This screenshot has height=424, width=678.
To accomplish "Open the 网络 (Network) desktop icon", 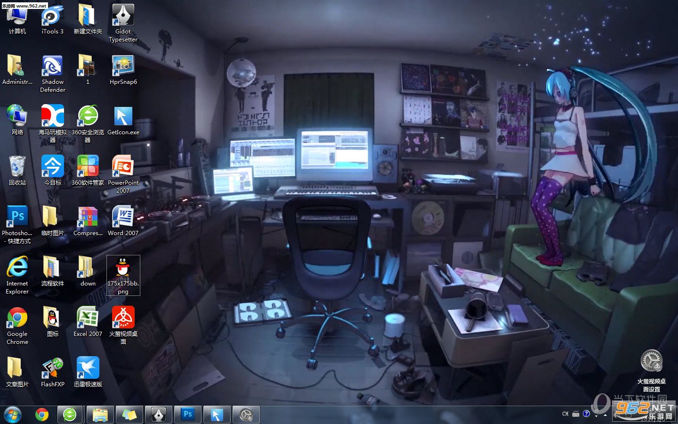I will coord(17,120).
